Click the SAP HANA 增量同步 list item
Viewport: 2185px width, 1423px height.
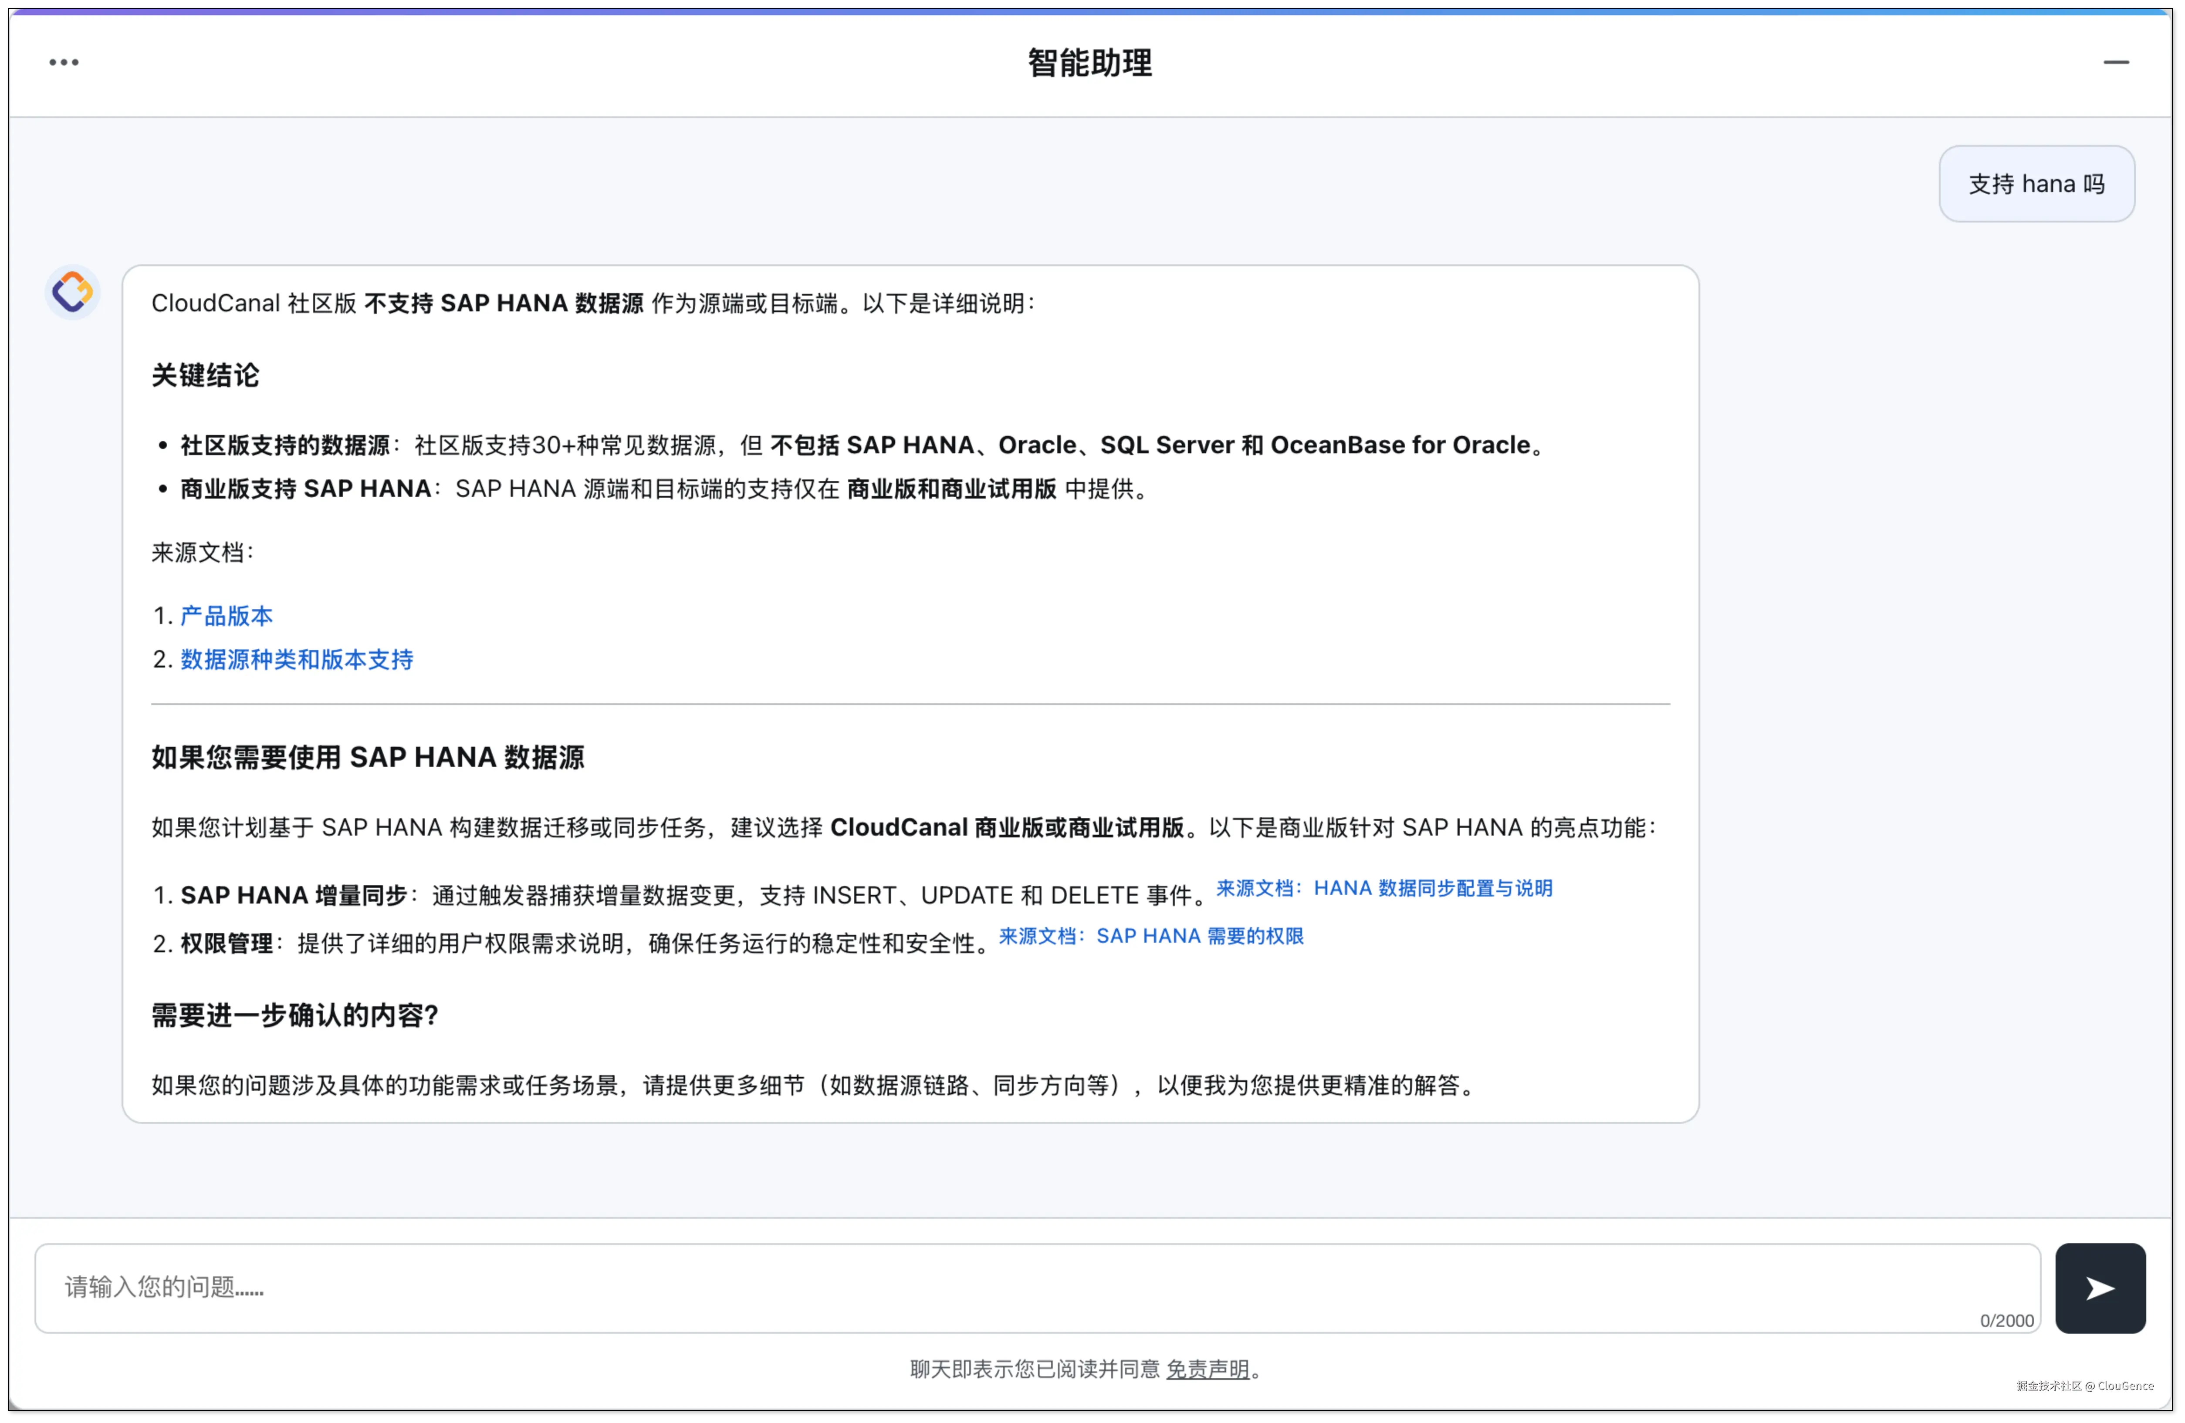(294, 895)
